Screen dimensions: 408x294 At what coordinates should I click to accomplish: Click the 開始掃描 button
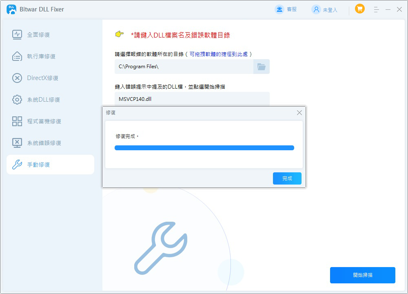point(362,275)
